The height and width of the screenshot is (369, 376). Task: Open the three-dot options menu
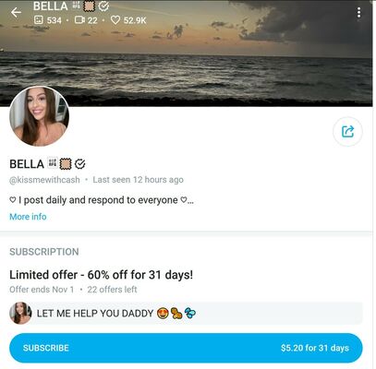click(x=359, y=13)
